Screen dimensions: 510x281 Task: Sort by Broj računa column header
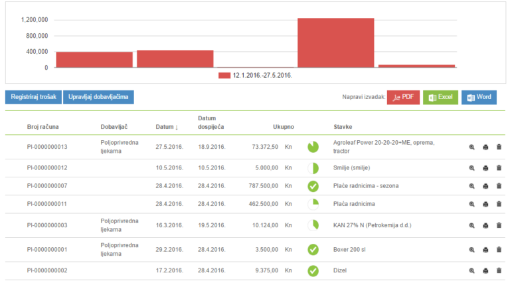click(x=43, y=127)
